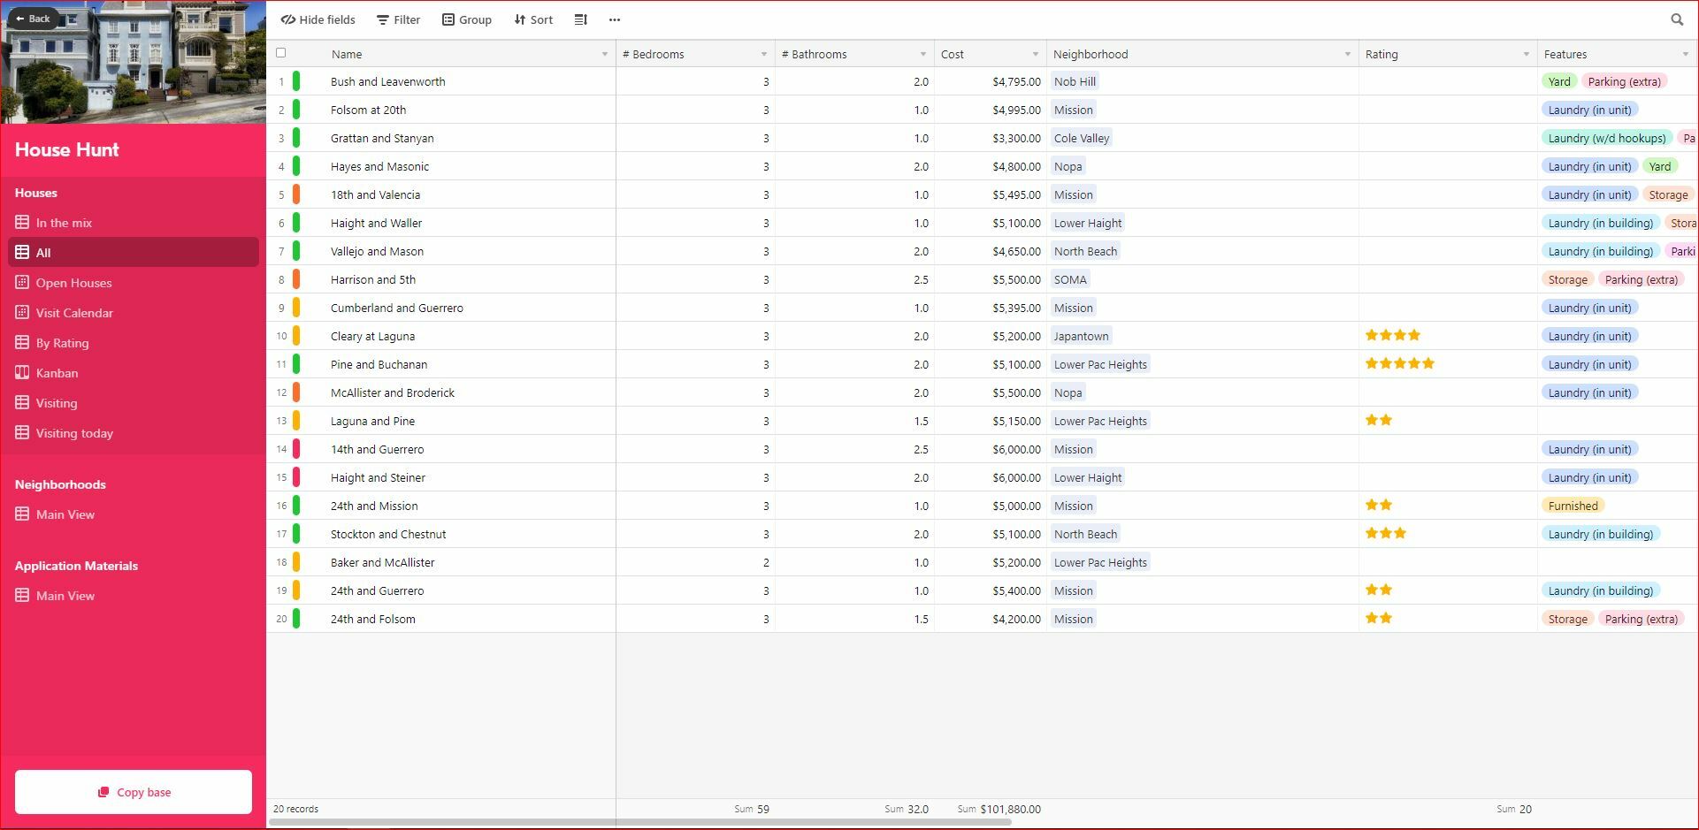The width and height of the screenshot is (1699, 830).
Task: Click the Hide fields toolbar button
Action: pyautogui.click(x=318, y=19)
